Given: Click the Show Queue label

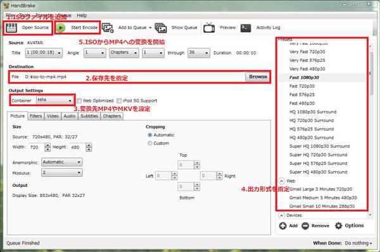Looking at the screenshot, I should point(184,28).
